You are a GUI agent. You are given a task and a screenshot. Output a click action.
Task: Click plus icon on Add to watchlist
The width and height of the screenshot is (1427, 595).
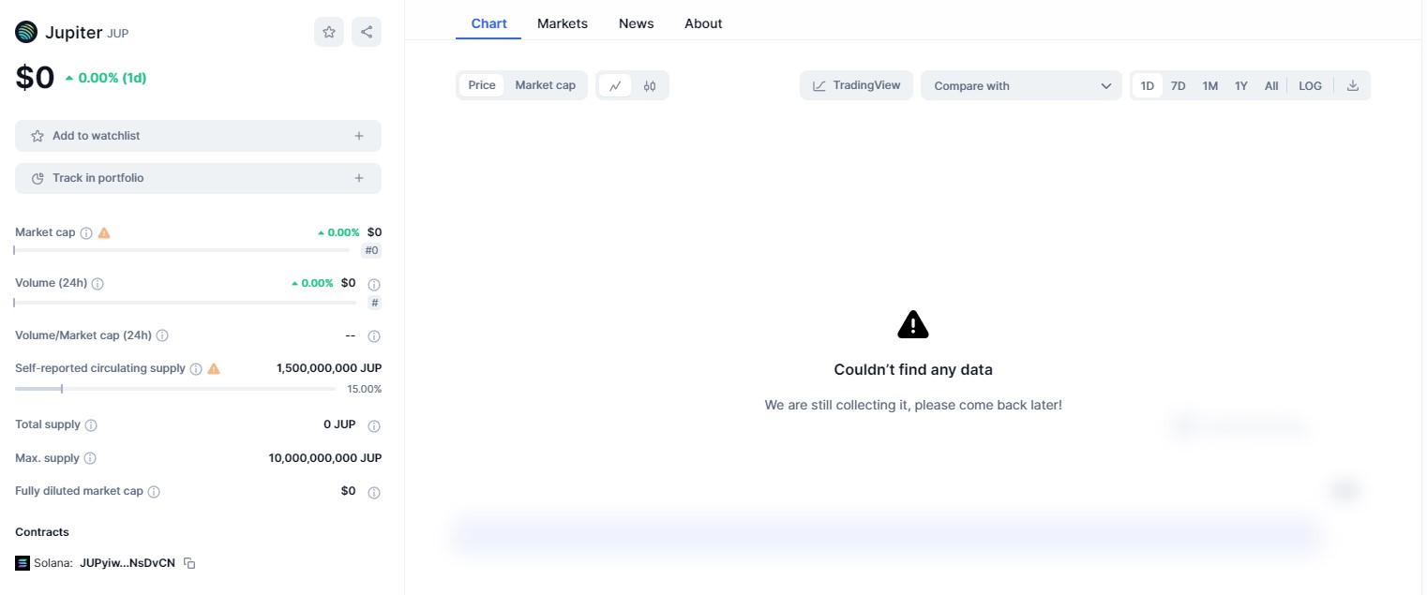click(359, 136)
